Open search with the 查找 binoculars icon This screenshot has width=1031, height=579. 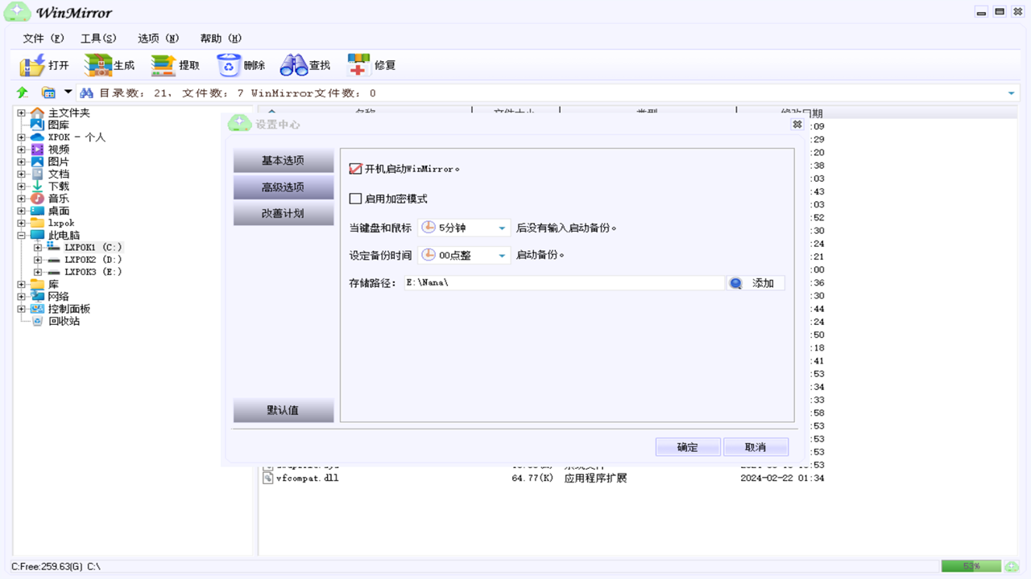306,64
